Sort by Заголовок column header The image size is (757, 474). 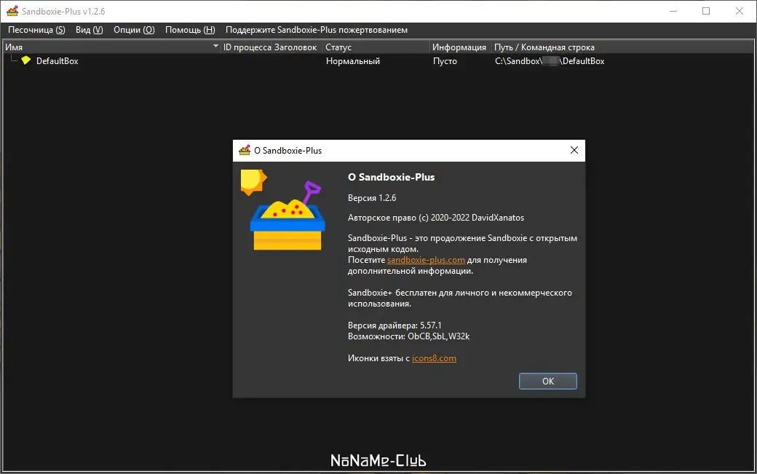pos(296,47)
